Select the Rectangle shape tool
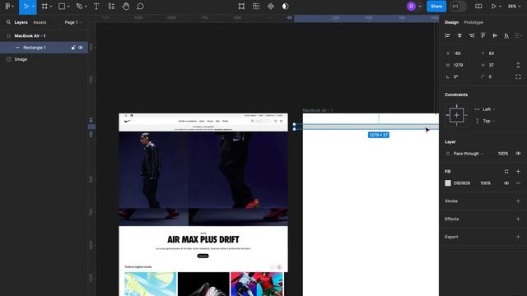Screen dimensions: 527x296 click(x=62, y=7)
